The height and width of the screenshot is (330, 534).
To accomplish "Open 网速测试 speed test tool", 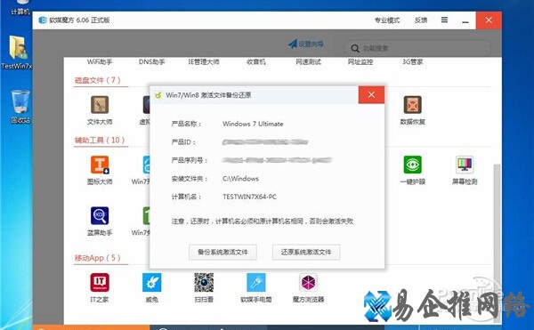I will pyautogui.click(x=308, y=62).
